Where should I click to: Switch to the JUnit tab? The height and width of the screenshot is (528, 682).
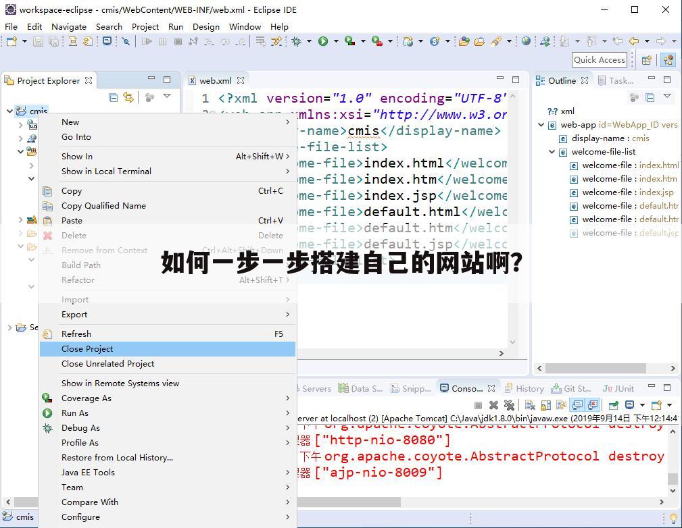point(618,388)
